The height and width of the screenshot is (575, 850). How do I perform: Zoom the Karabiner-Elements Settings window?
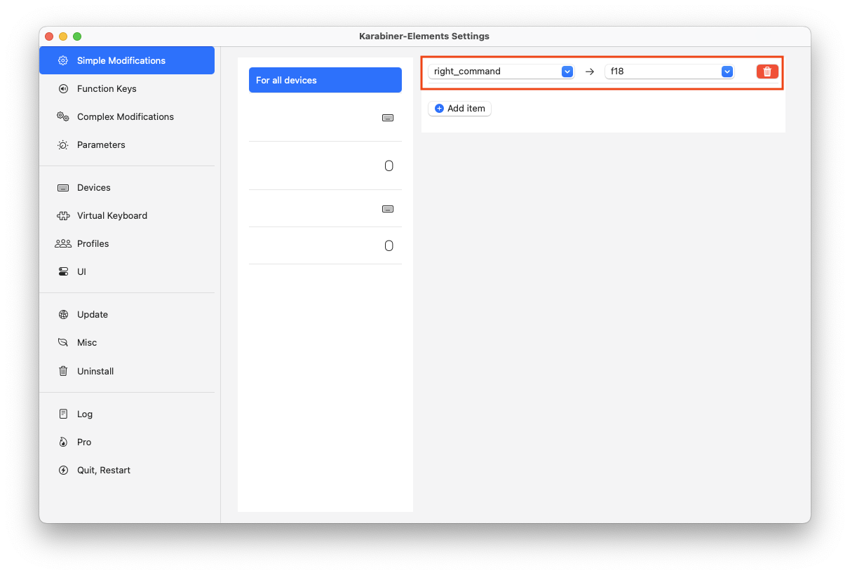pos(77,36)
